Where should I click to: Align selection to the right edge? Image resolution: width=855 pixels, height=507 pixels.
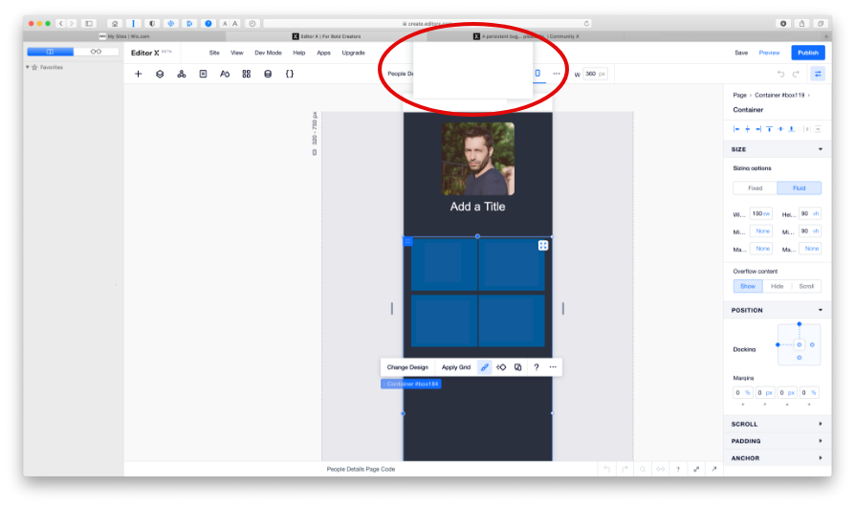[x=758, y=129]
